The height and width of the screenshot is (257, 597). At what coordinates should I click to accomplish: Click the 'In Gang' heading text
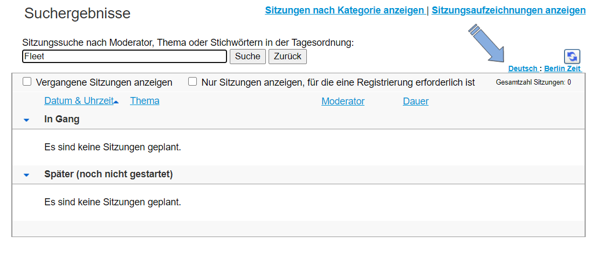click(61, 120)
